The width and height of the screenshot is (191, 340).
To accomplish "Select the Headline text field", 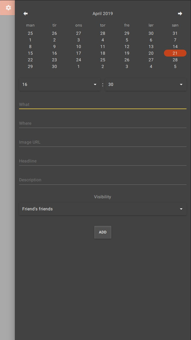I will [103, 161].
